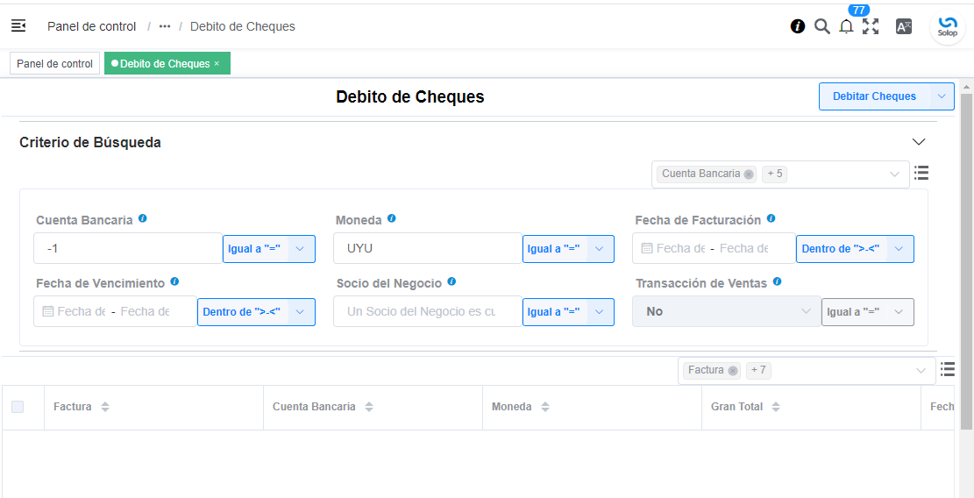
Task: Open the info icon in header
Action: (798, 26)
